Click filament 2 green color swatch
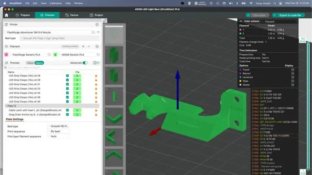Screen dimensions: 312x175 (55, 55)
